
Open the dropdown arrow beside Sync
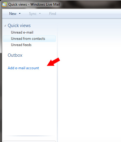click(x=40, y=13)
